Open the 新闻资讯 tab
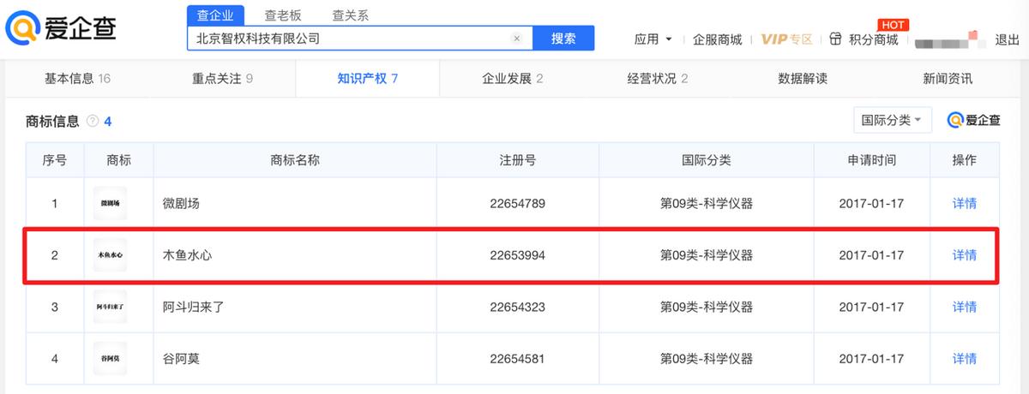This screenshot has height=394, width=1029. (948, 79)
